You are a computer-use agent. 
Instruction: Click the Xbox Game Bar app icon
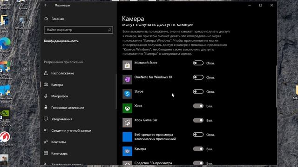(x=127, y=122)
